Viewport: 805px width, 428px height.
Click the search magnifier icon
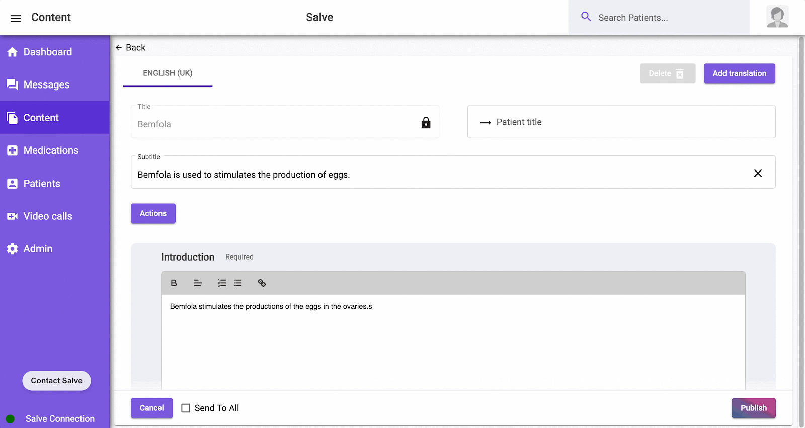(x=586, y=17)
